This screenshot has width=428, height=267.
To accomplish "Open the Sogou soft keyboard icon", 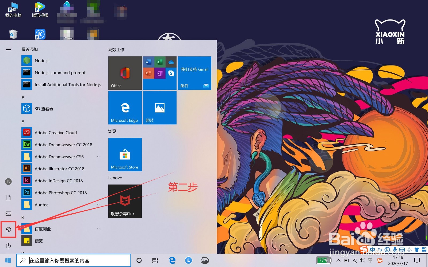I will pyautogui.click(x=402, y=250).
